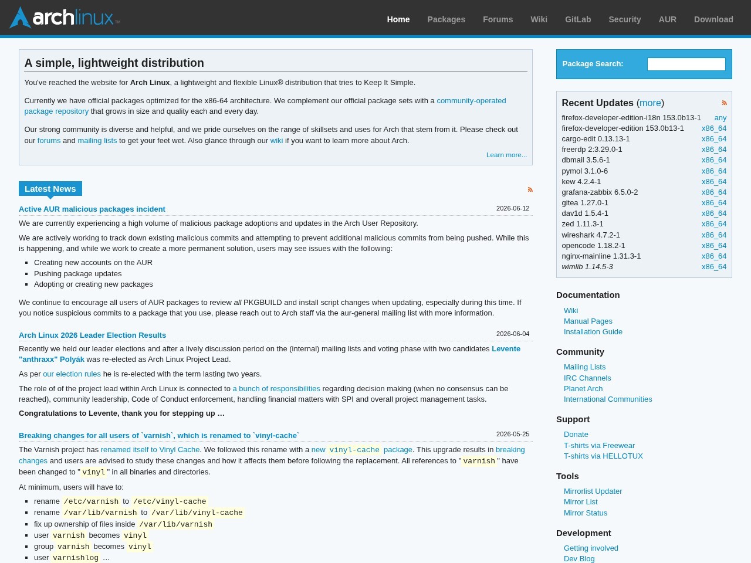Open Levente "anthraxx" Polyák profile link

(x=506, y=349)
